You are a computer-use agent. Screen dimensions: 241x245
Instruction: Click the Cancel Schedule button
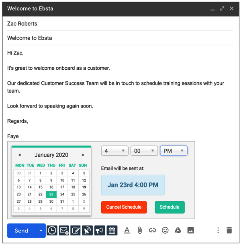click(x=124, y=207)
